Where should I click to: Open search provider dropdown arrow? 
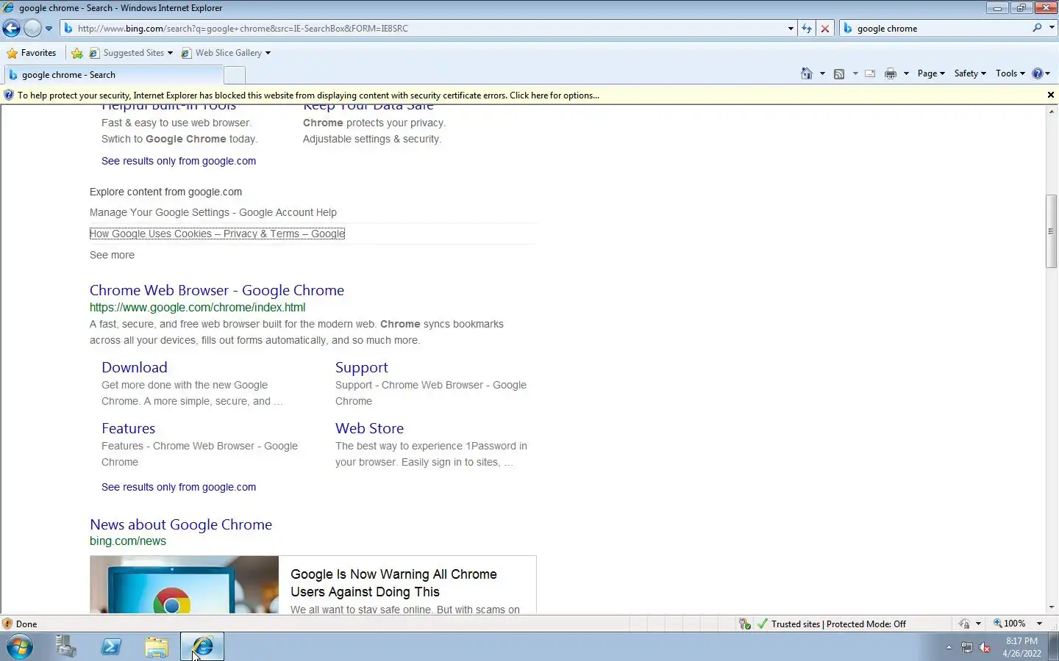point(1051,28)
